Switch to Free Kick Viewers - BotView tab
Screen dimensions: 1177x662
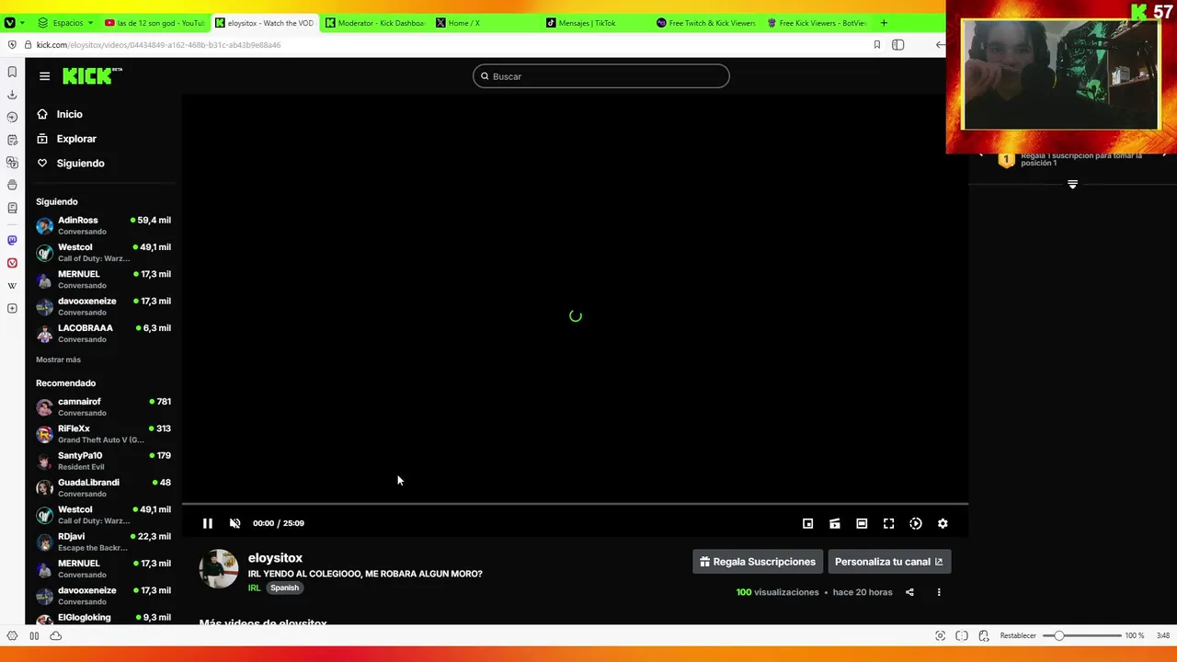(x=816, y=23)
